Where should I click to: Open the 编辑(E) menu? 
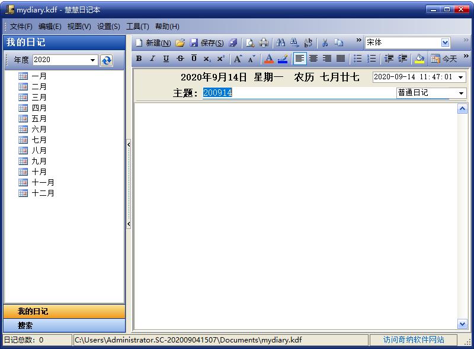(x=50, y=27)
